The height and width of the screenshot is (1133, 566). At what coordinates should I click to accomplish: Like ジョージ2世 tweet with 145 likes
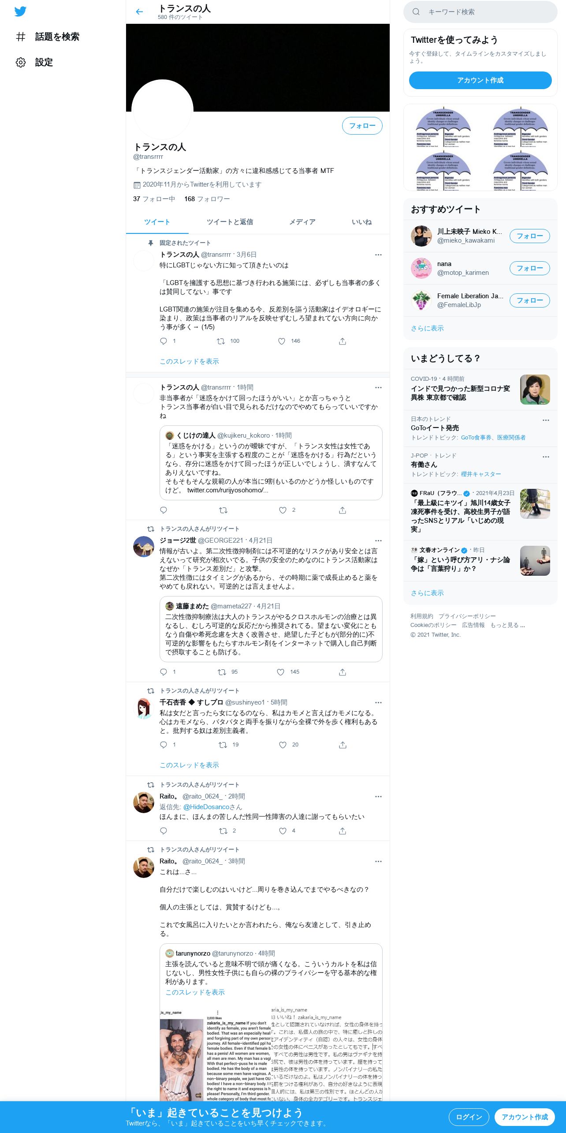[280, 672]
